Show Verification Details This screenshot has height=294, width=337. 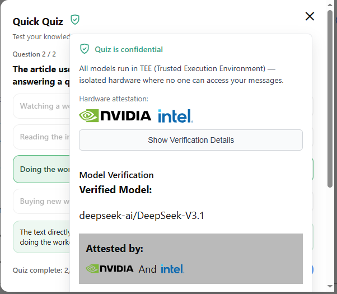[x=191, y=140]
